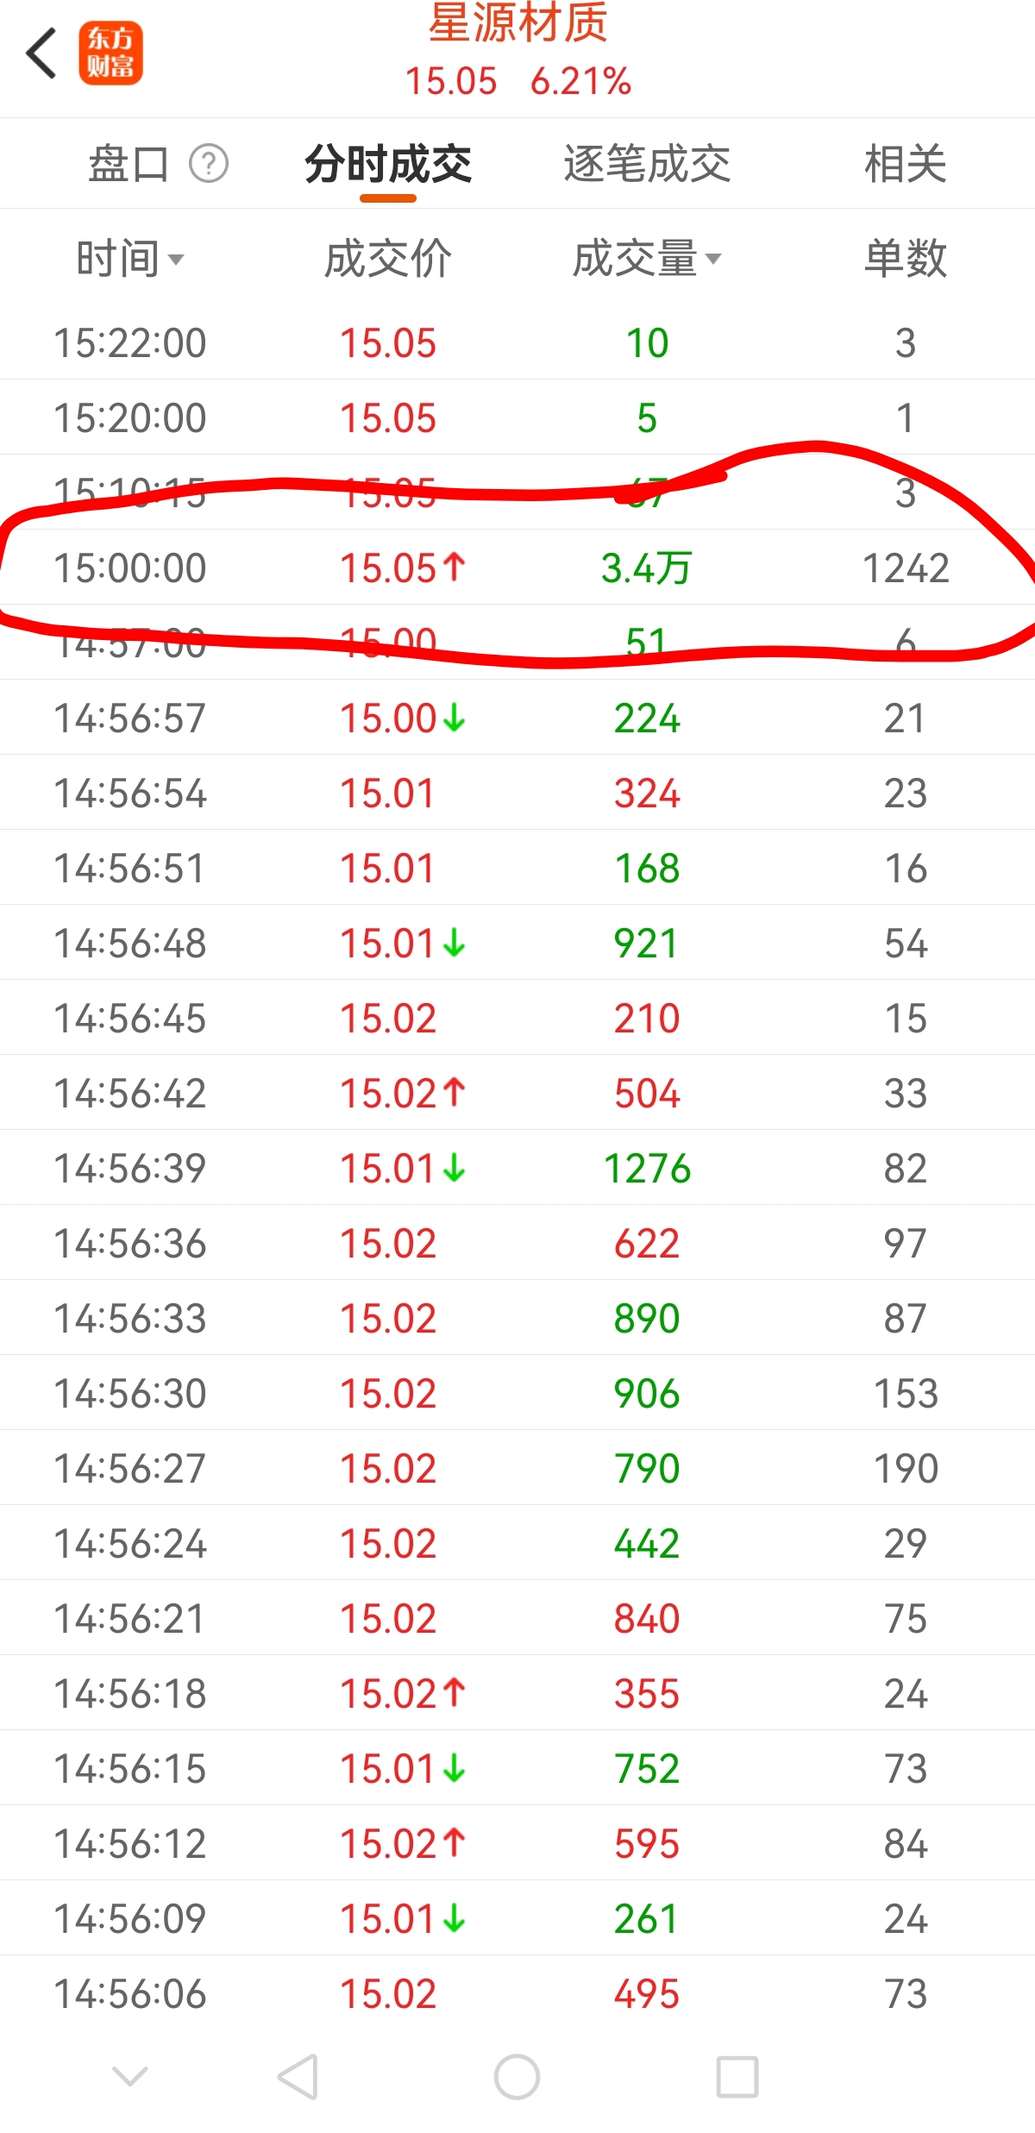Select the 分时成交 tab
The width and height of the screenshot is (1035, 2133).
click(x=388, y=164)
